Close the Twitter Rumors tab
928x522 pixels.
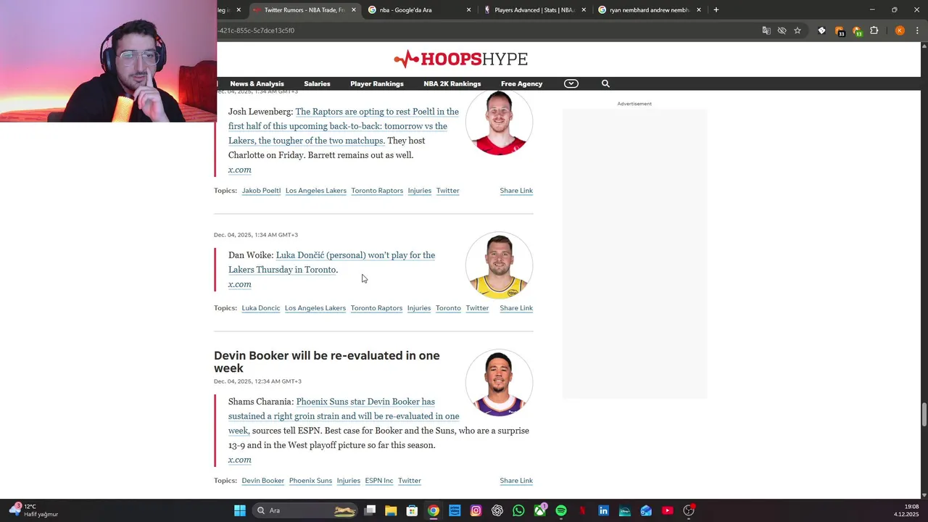(x=354, y=10)
